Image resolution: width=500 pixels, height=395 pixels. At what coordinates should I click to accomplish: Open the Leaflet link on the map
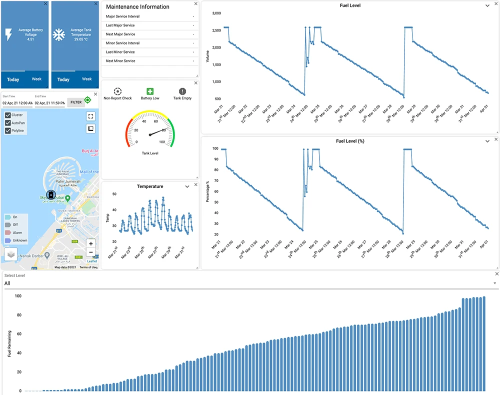click(92, 261)
